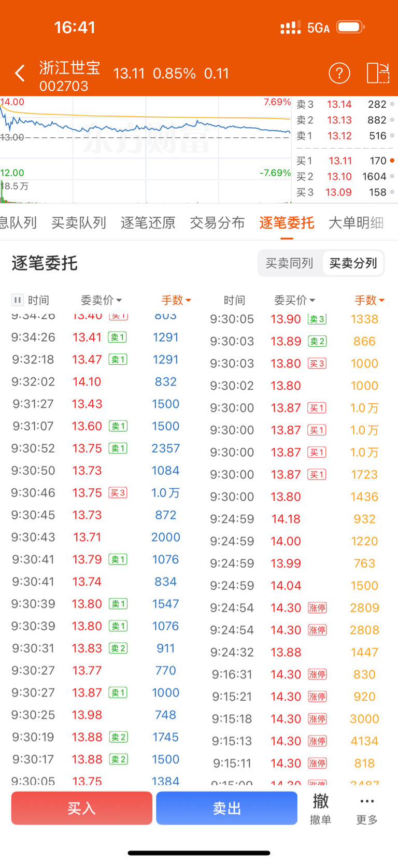
Task: Select the 卖3 13.14 quote row
Action: click(x=345, y=104)
